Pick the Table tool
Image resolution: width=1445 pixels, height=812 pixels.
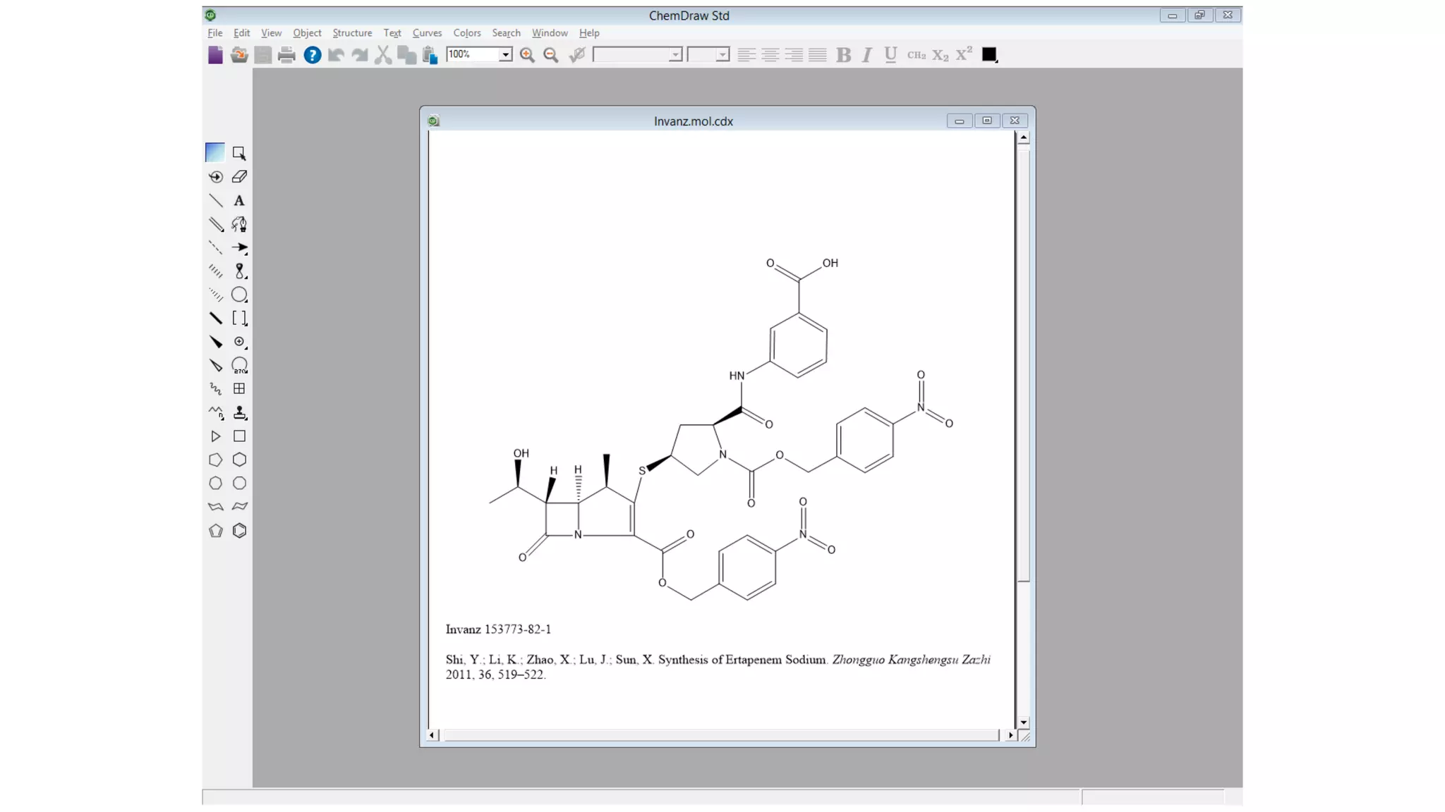(239, 389)
